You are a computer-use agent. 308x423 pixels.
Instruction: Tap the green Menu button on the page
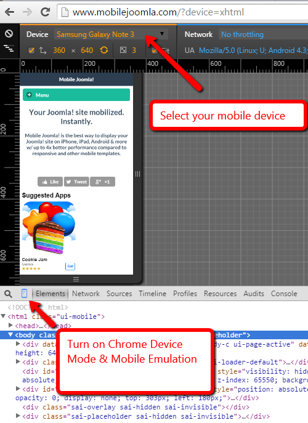click(x=76, y=95)
